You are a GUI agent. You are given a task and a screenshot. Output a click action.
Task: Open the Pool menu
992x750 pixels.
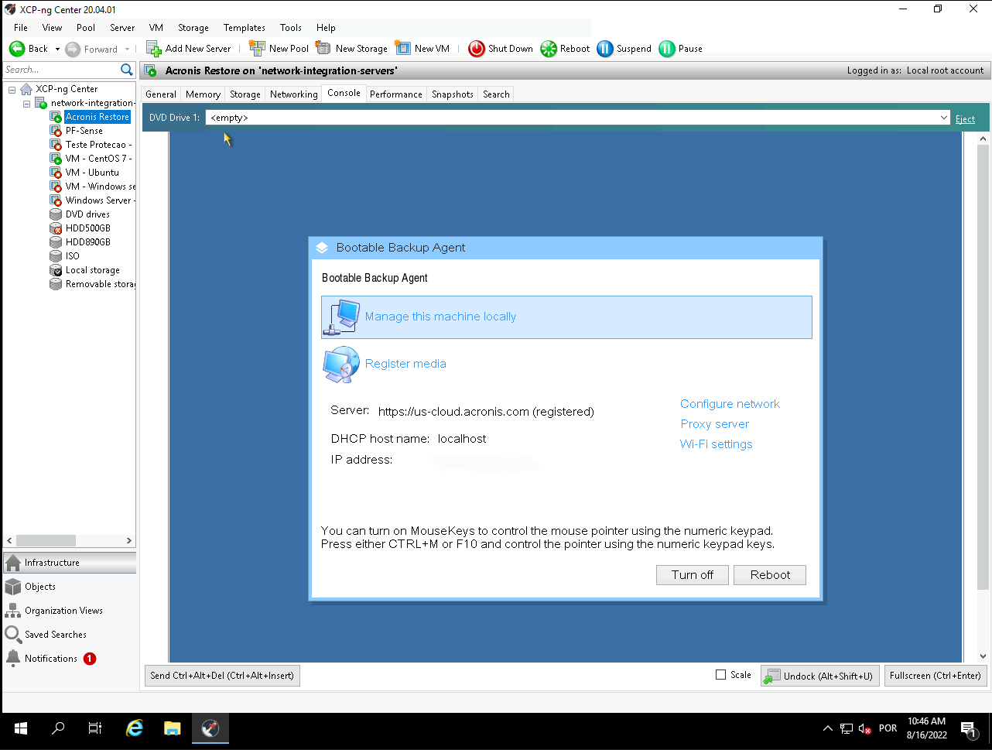tap(86, 28)
